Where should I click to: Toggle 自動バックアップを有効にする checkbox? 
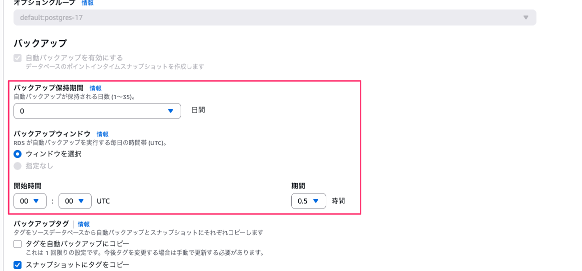(18, 58)
